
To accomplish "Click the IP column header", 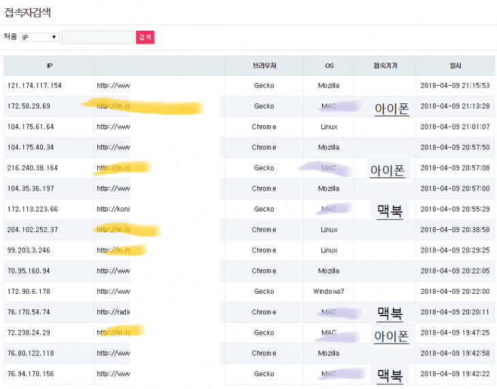I will (x=49, y=66).
